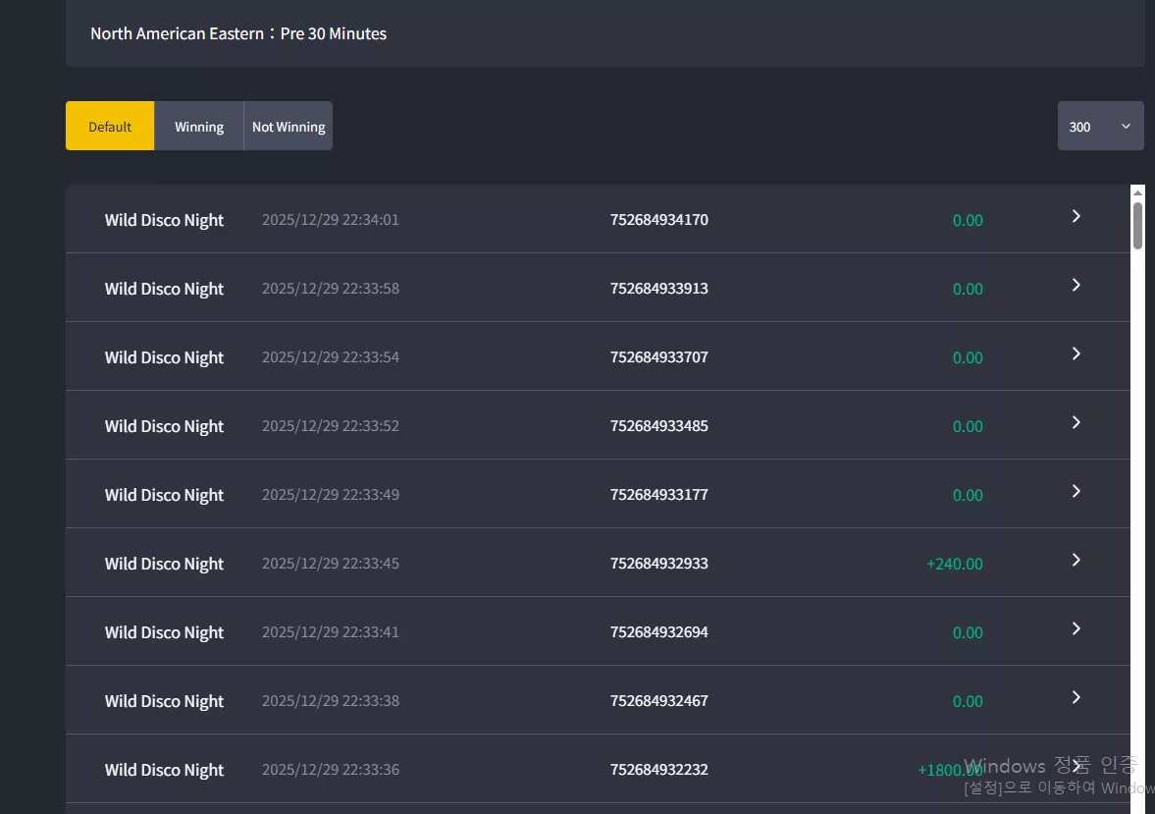This screenshot has height=814, width=1155.
Task: Expand record 752684932694 details chevron
Action: click(1076, 628)
